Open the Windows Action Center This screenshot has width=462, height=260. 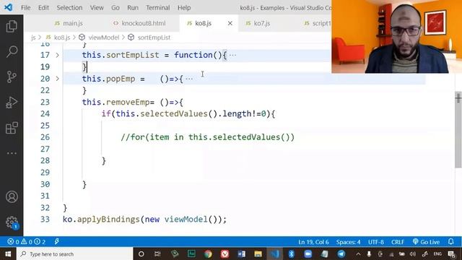pyautogui.click(x=451, y=253)
